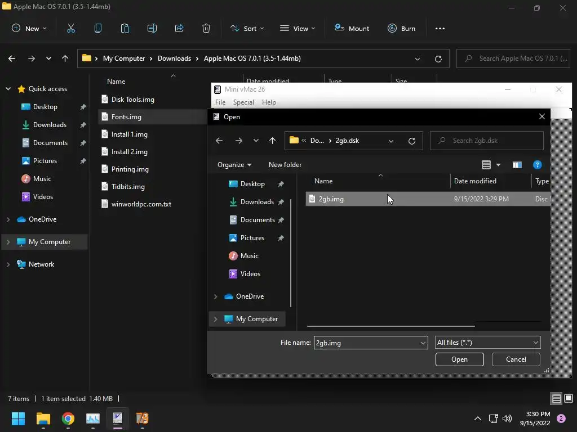Go up one level in Explorer window

tap(65, 58)
